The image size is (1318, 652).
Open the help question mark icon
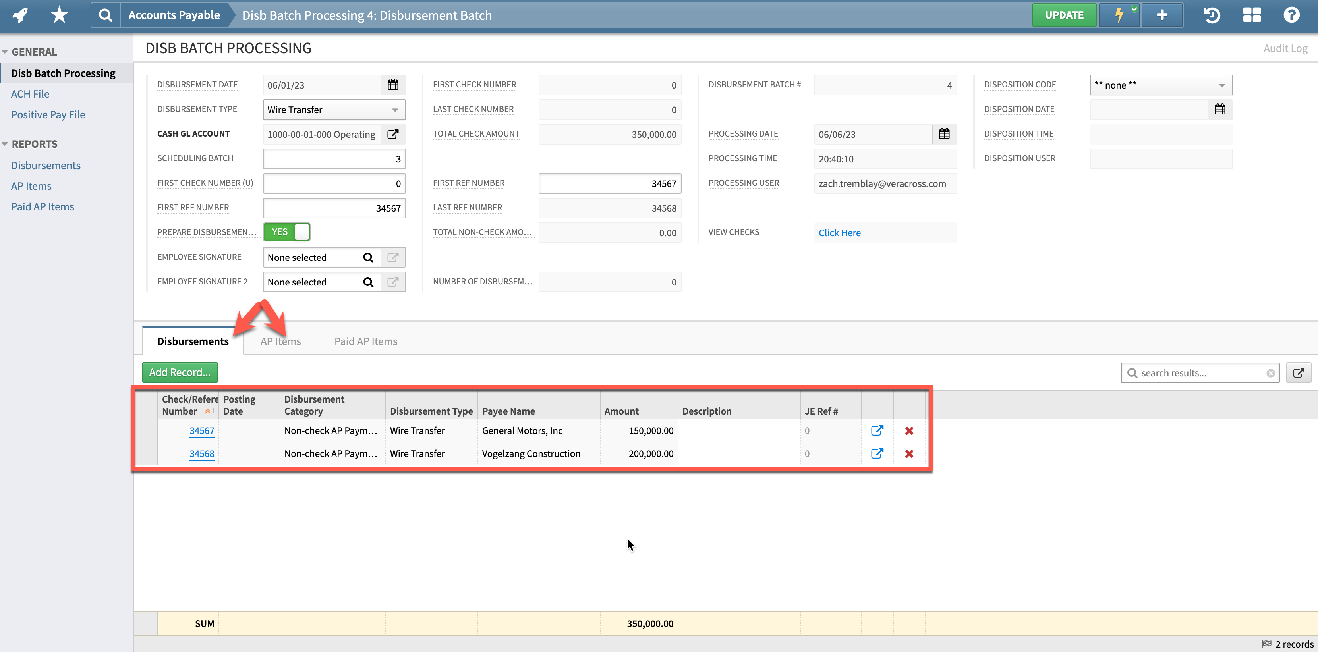1291,15
